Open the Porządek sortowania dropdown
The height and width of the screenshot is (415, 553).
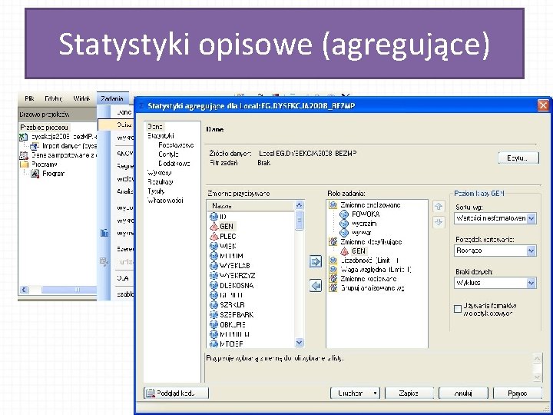pos(531,251)
